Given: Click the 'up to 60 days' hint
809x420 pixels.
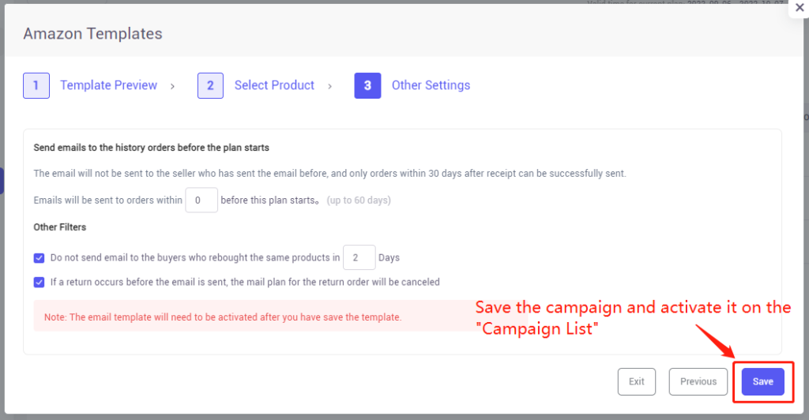Looking at the screenshot, I should 359,201.
